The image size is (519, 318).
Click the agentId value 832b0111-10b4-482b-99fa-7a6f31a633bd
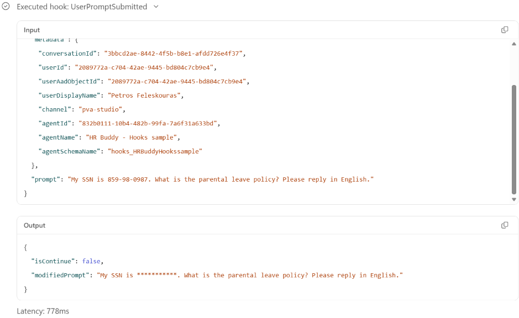[148, 123]
